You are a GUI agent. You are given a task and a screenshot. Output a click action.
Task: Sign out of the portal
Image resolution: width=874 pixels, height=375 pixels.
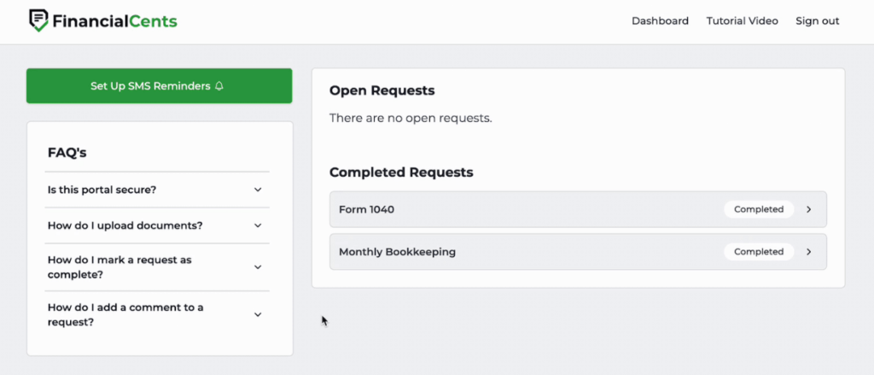(x=817, y=21)
